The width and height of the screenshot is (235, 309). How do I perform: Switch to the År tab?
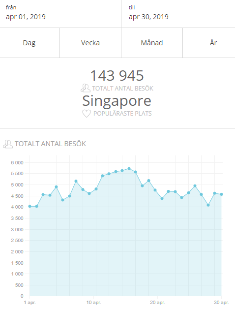point(209,43)
